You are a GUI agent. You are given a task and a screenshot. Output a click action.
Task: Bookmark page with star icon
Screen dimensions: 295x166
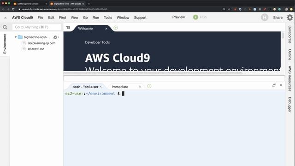click(x=229, y=9)
